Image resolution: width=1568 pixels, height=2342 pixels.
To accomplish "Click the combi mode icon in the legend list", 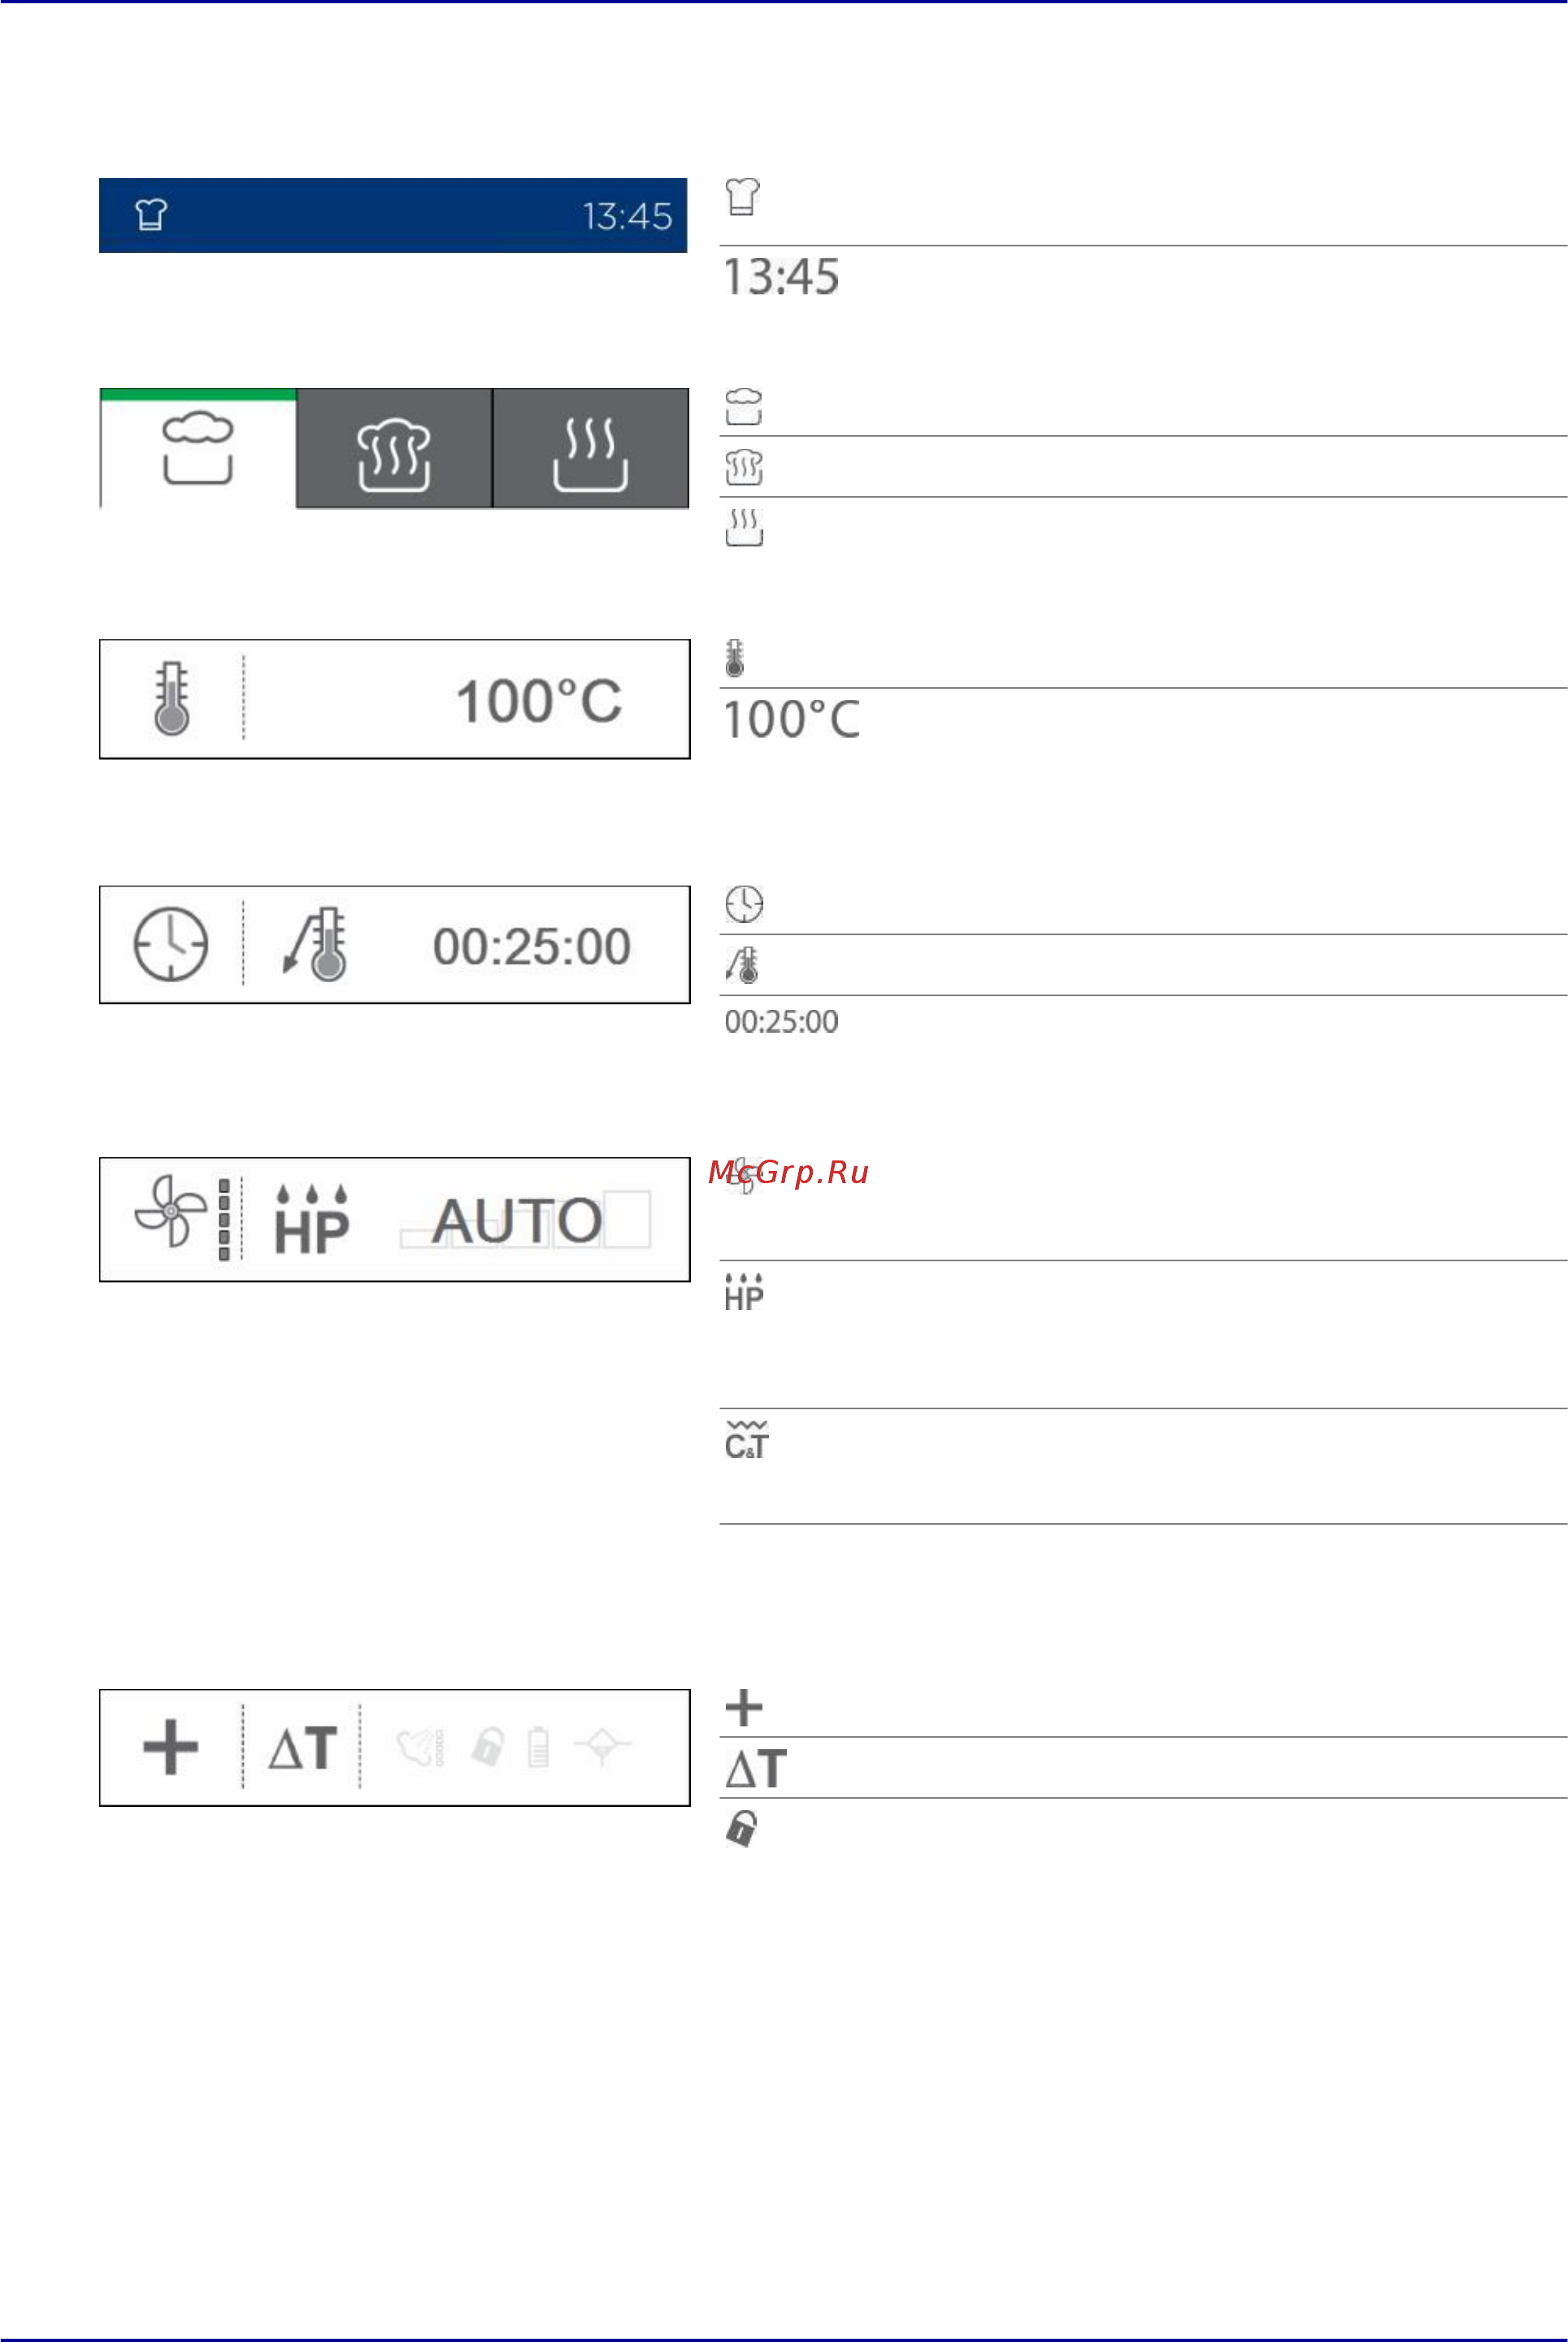I will pos(743,468).
